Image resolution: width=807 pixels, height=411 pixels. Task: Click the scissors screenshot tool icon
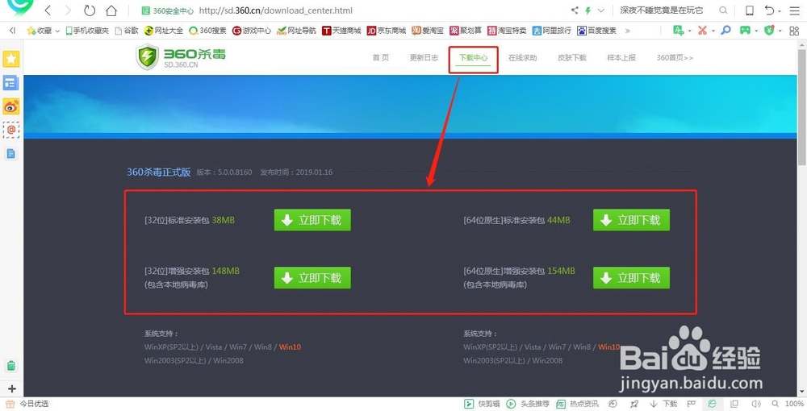click(702, 31)
